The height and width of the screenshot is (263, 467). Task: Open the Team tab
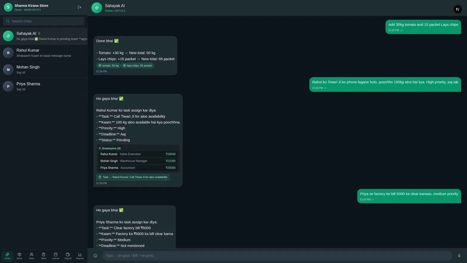tap(31, 256)
